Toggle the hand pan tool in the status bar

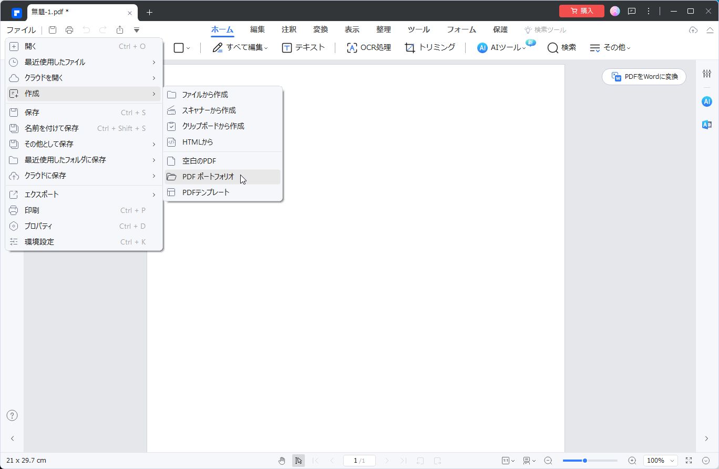[282, 460]
